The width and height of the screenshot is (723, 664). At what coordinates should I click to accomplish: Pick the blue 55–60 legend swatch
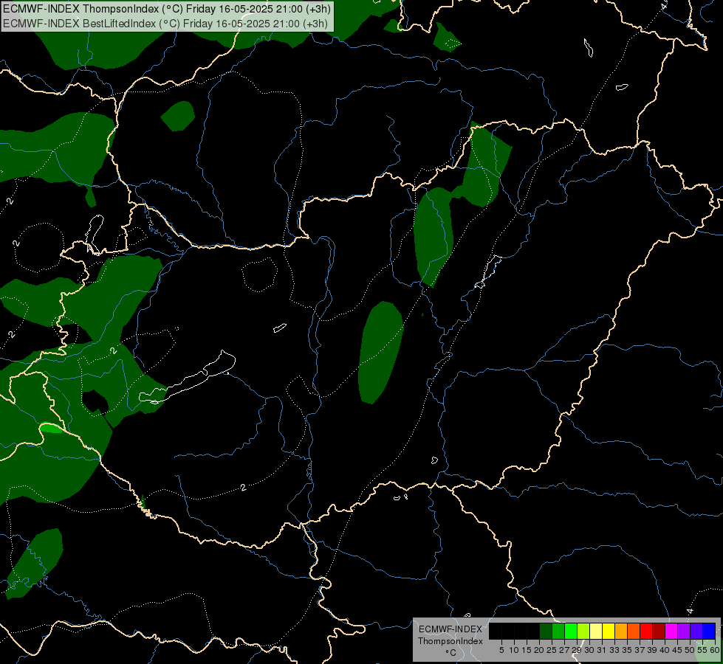[709, 631]
